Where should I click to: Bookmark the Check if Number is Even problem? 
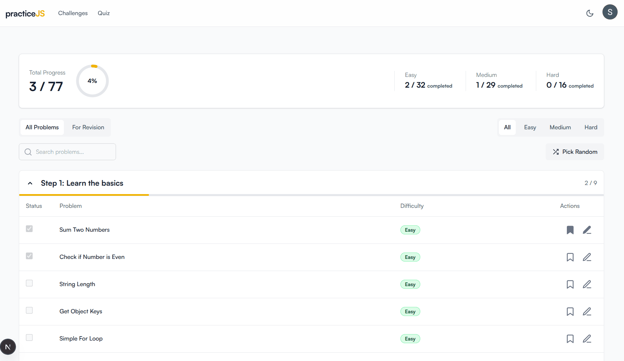coord(570,257)
